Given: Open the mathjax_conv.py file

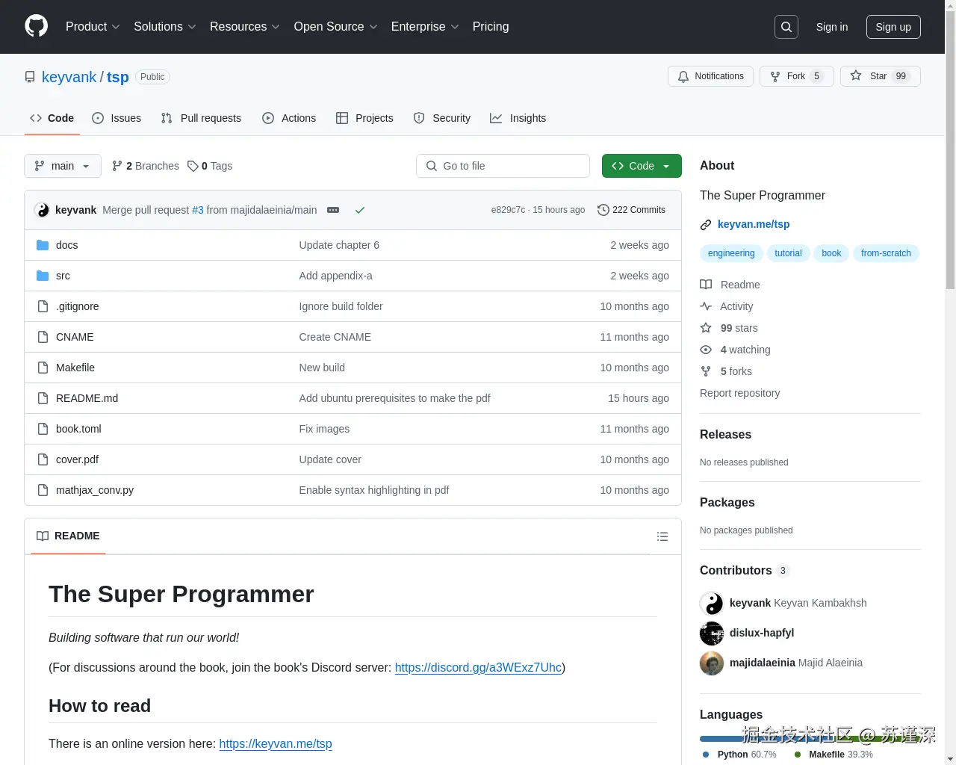Looking at the screenshot, I should tap(95, 490).
